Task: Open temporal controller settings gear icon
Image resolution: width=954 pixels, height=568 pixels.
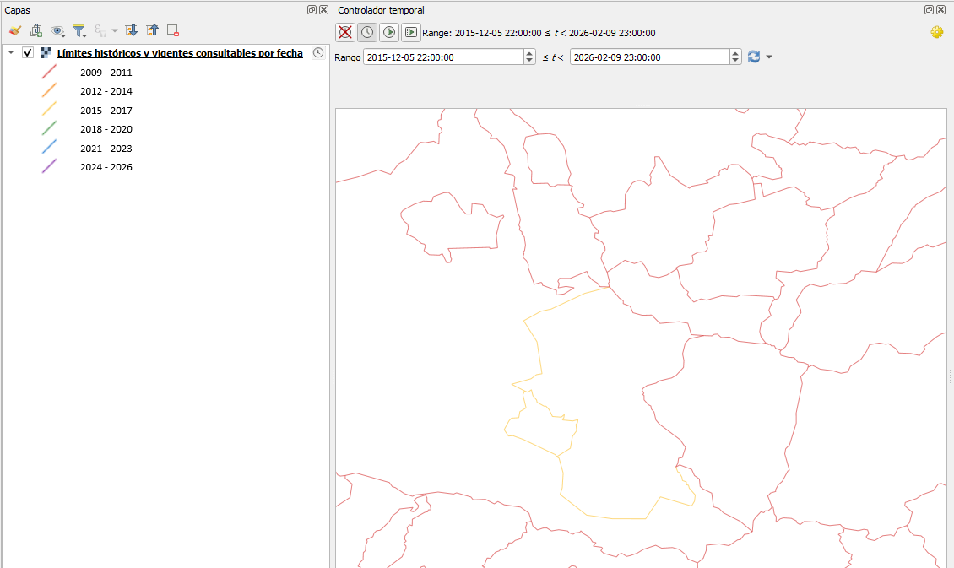Action: (x=936, y=33)
